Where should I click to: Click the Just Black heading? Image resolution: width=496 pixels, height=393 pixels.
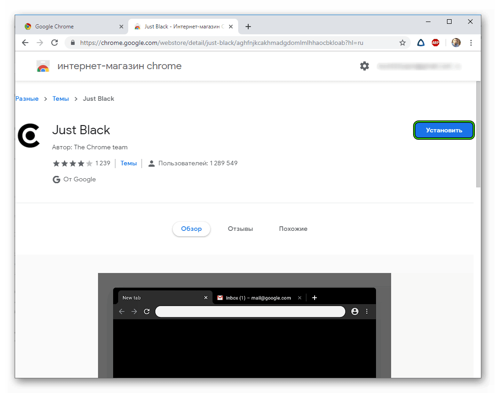tap(82, 130)
